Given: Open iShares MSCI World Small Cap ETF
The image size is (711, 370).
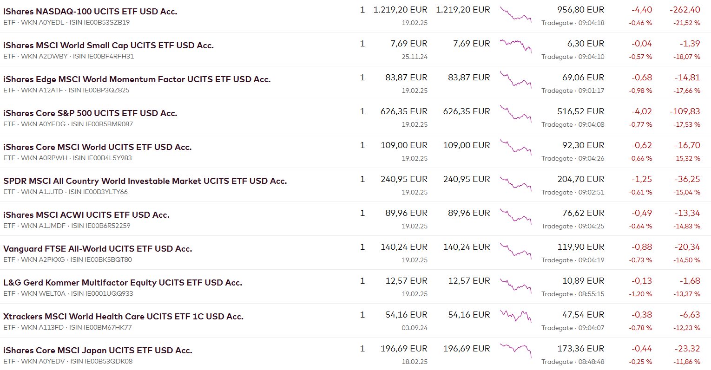Looking at the screenshot, I should [x=108, y=45].
